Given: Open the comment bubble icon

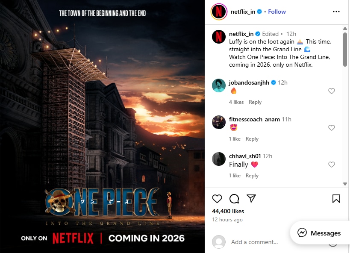Looking at the screenshot, I should [x=234, y=199].
